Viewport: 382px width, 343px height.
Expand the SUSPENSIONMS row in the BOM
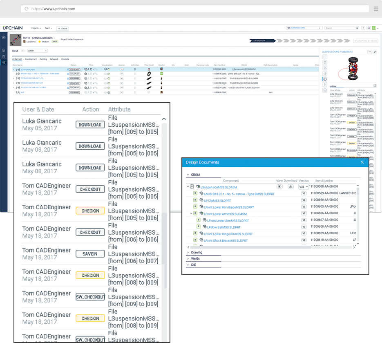[14, 69]
